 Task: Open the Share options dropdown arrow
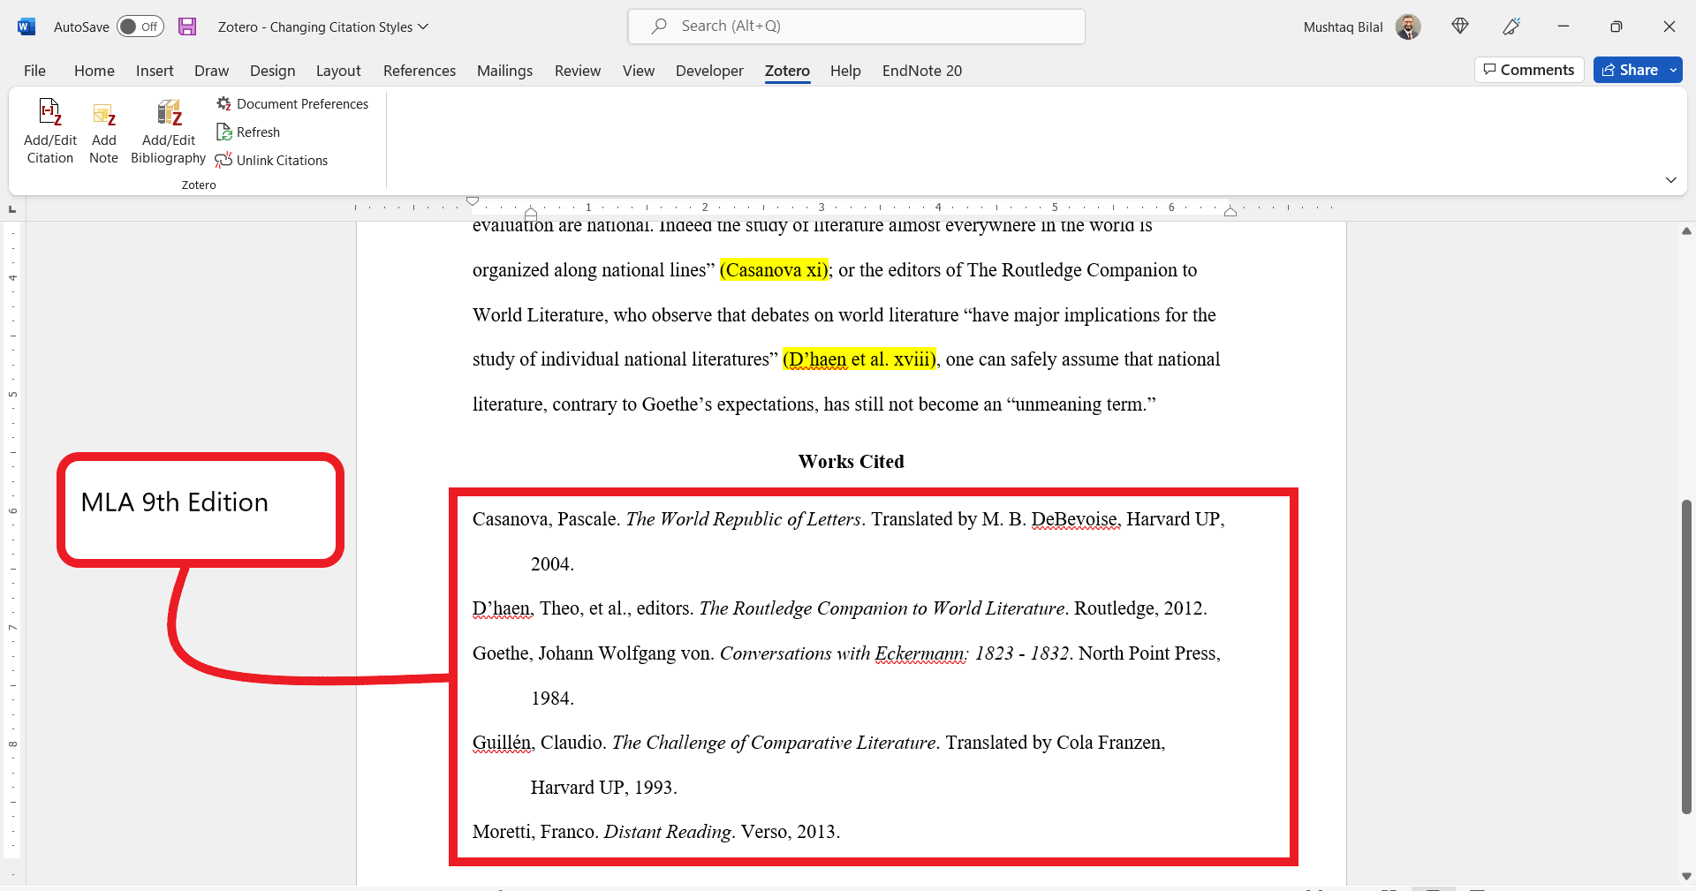[1674, 70]
